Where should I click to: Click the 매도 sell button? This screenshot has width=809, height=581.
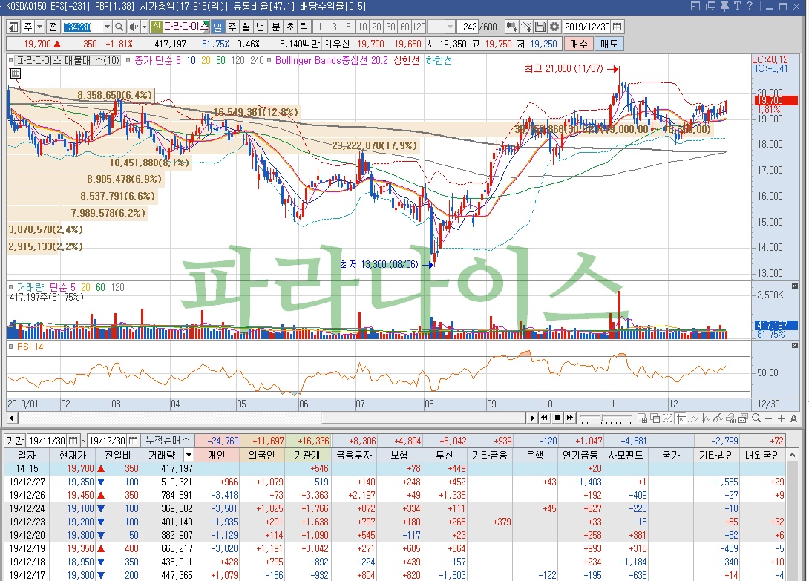coord(609,44)
